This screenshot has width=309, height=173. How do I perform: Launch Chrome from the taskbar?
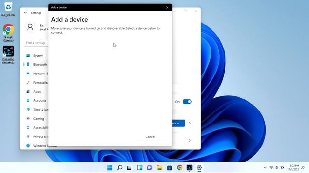point(179,168)
